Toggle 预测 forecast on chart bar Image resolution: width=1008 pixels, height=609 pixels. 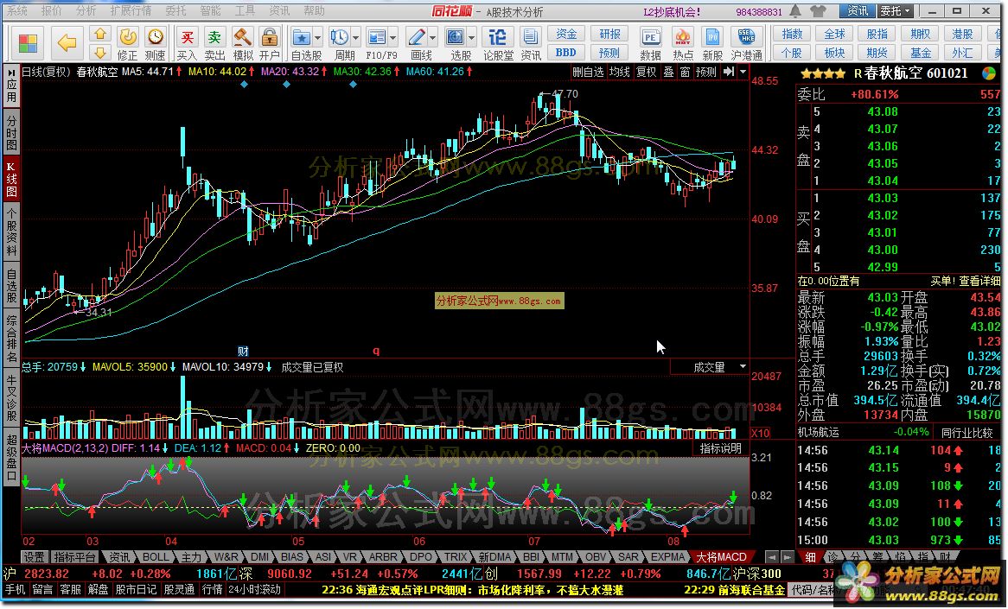(705, 72)
